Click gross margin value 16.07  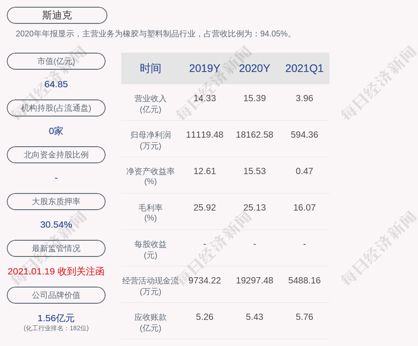point(304,207)
